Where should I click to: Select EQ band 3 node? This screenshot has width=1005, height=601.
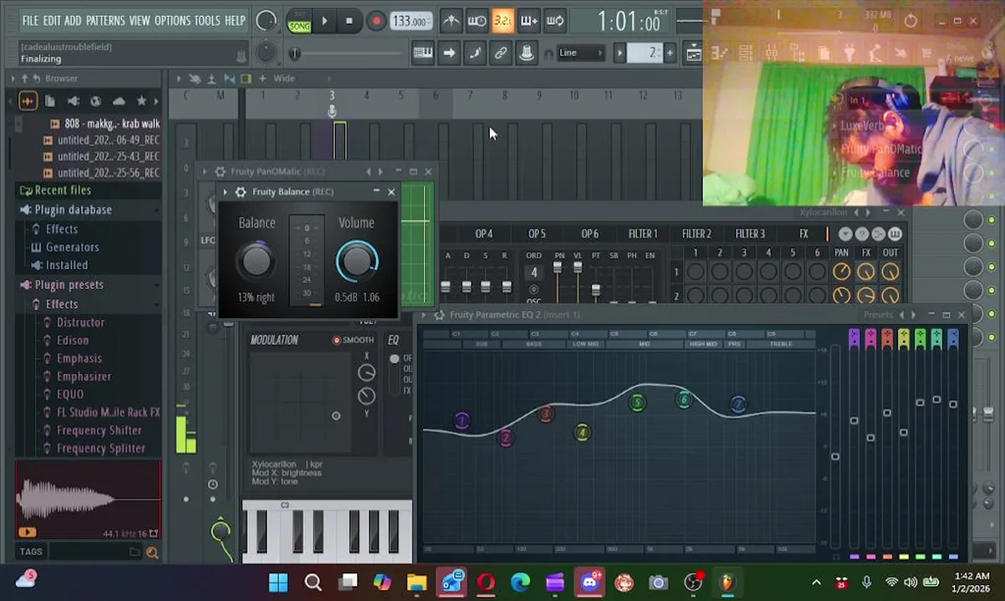[545, 414]
